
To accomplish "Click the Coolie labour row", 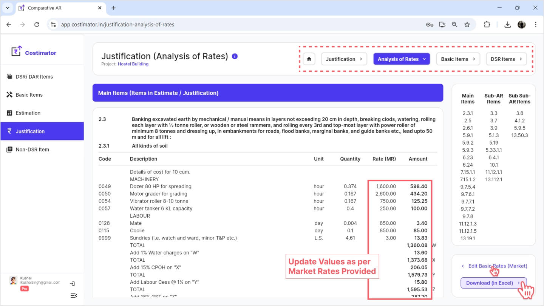I will point(268,230).
